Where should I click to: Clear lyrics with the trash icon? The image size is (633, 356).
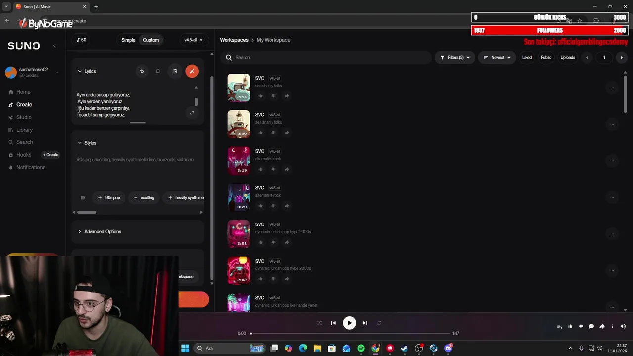point(175,71)
